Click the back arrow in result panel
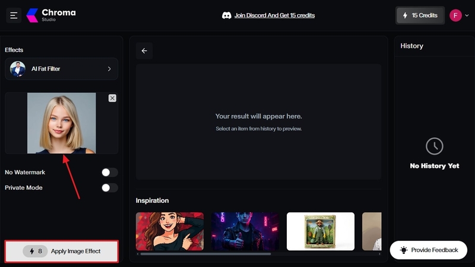 144,51
